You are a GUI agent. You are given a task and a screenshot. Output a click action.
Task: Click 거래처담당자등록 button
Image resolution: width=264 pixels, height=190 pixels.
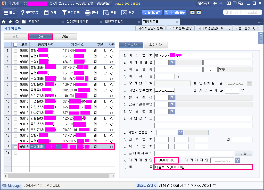click(x=150, y=28)
